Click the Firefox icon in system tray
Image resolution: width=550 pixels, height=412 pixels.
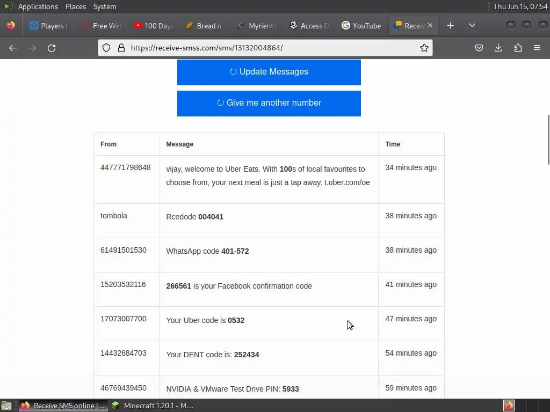pos(509,406)
